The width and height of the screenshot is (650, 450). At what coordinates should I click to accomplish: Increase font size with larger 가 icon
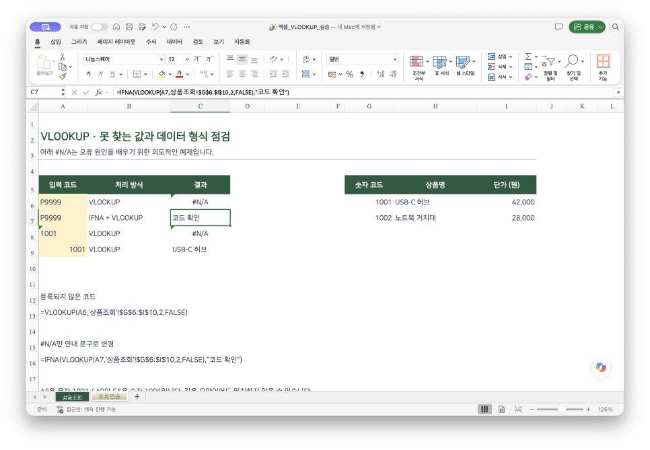(197, 59)
